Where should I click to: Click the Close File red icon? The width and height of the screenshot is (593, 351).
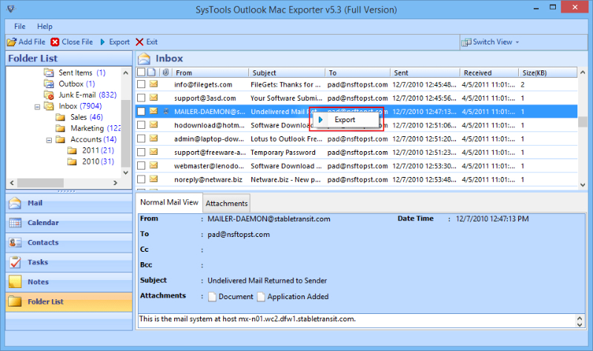coord(55,42)
